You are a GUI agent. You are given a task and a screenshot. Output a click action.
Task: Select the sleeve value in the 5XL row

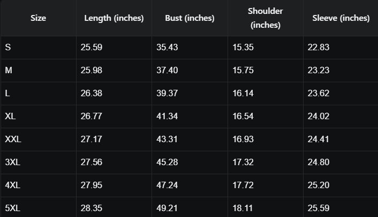(318, 207)
